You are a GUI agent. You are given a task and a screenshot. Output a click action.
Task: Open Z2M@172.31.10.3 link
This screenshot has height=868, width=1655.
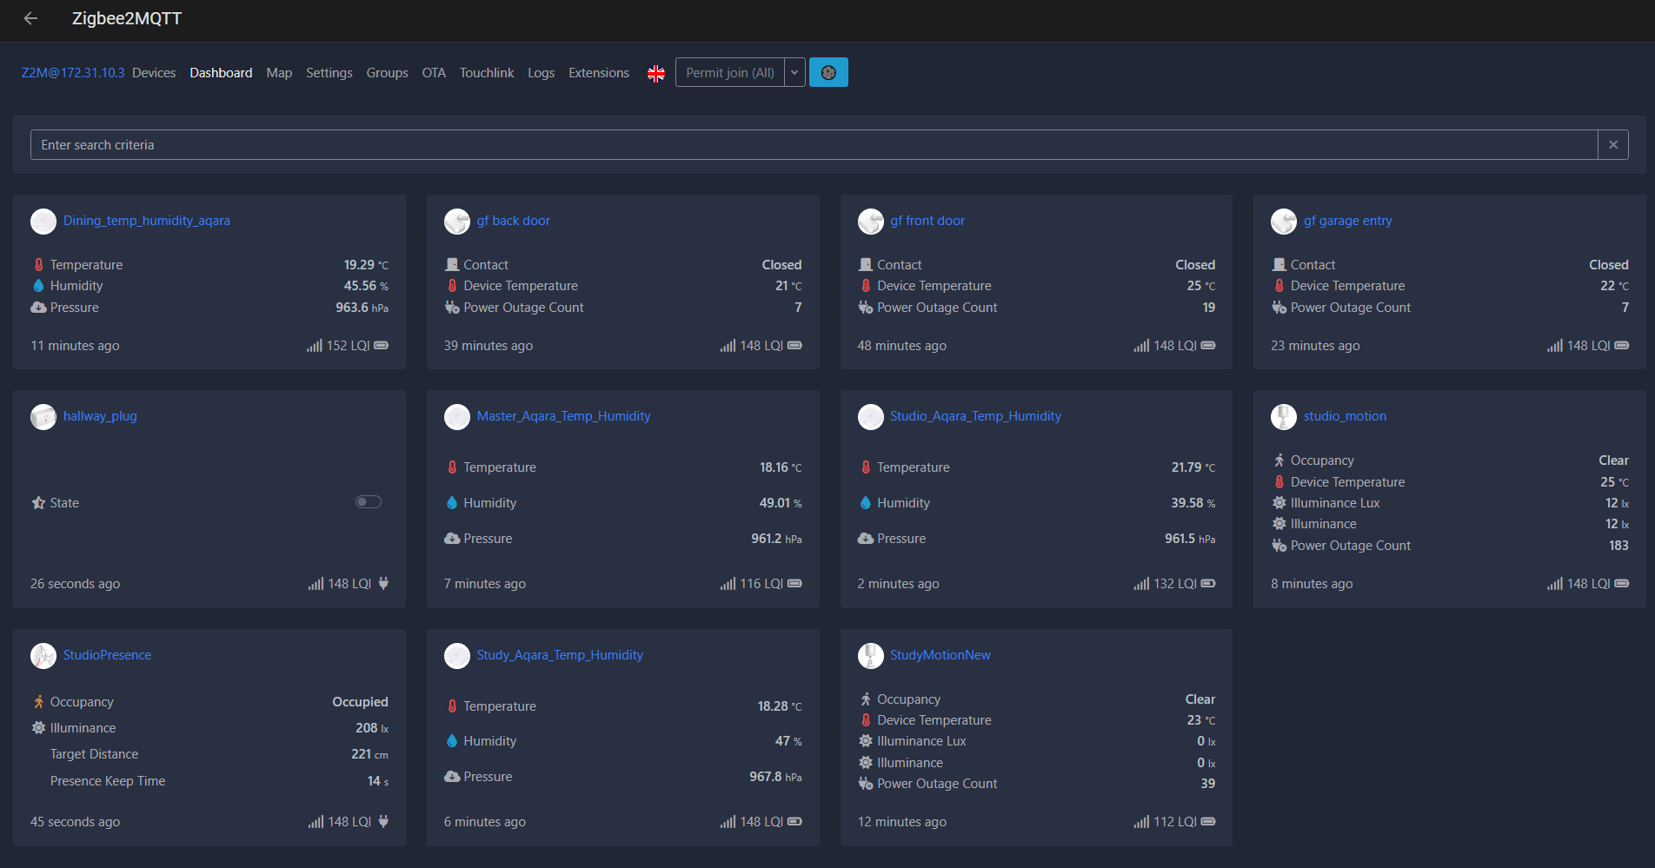click(x=73, y=73)
